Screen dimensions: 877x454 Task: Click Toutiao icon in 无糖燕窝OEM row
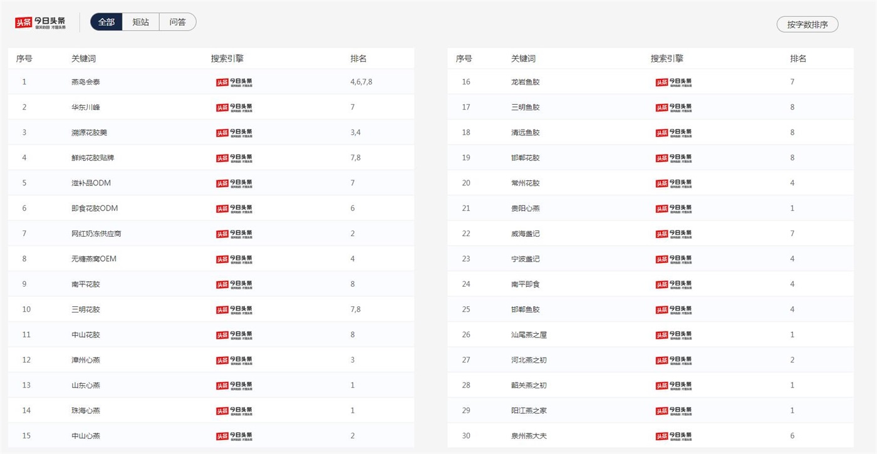[x=234, y=259]
